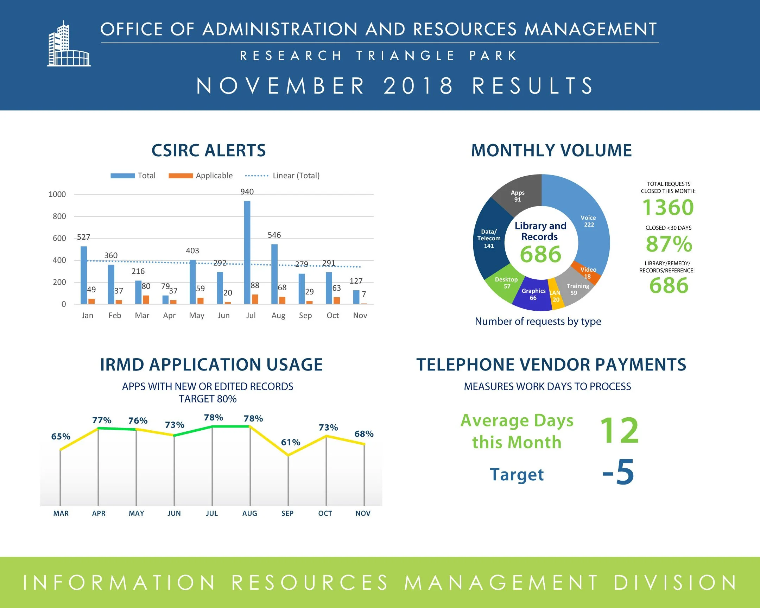Image resolution: width=760 pixels, height=608 pixels.
Task: Click the Oct x-axis label in alerts chart
Action: pos(333,316)
